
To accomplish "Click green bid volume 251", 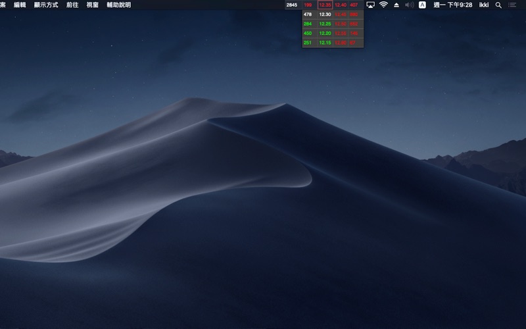I will [x=308, y=43].
